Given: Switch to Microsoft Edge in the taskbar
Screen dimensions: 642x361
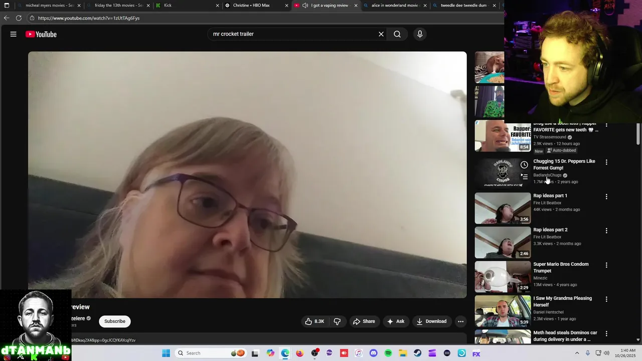Looking at the screenshot, I should pos(285,353).
